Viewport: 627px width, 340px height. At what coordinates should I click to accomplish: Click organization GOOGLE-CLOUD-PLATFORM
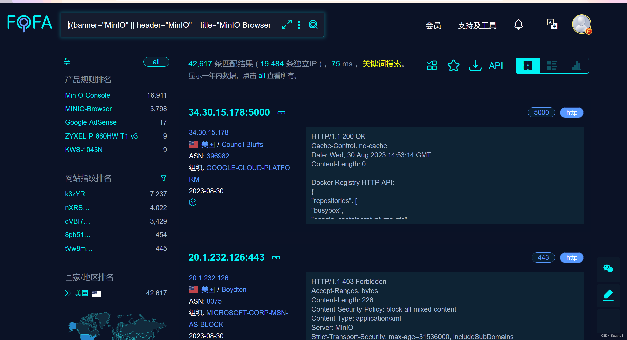point(239,173)
